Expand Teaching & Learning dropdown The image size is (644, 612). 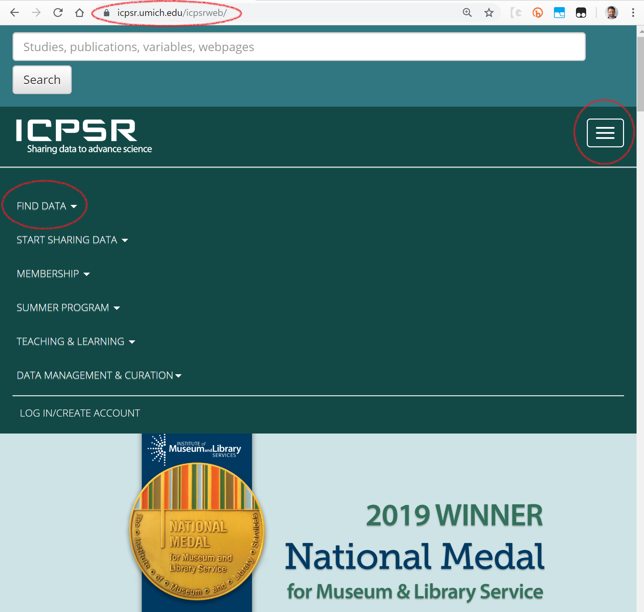[76, 341]
